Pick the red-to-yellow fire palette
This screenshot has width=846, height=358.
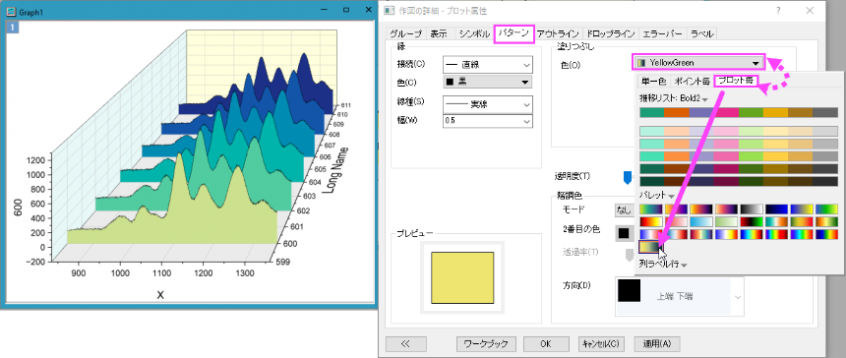pyautogui.click(x=651, y=221)
